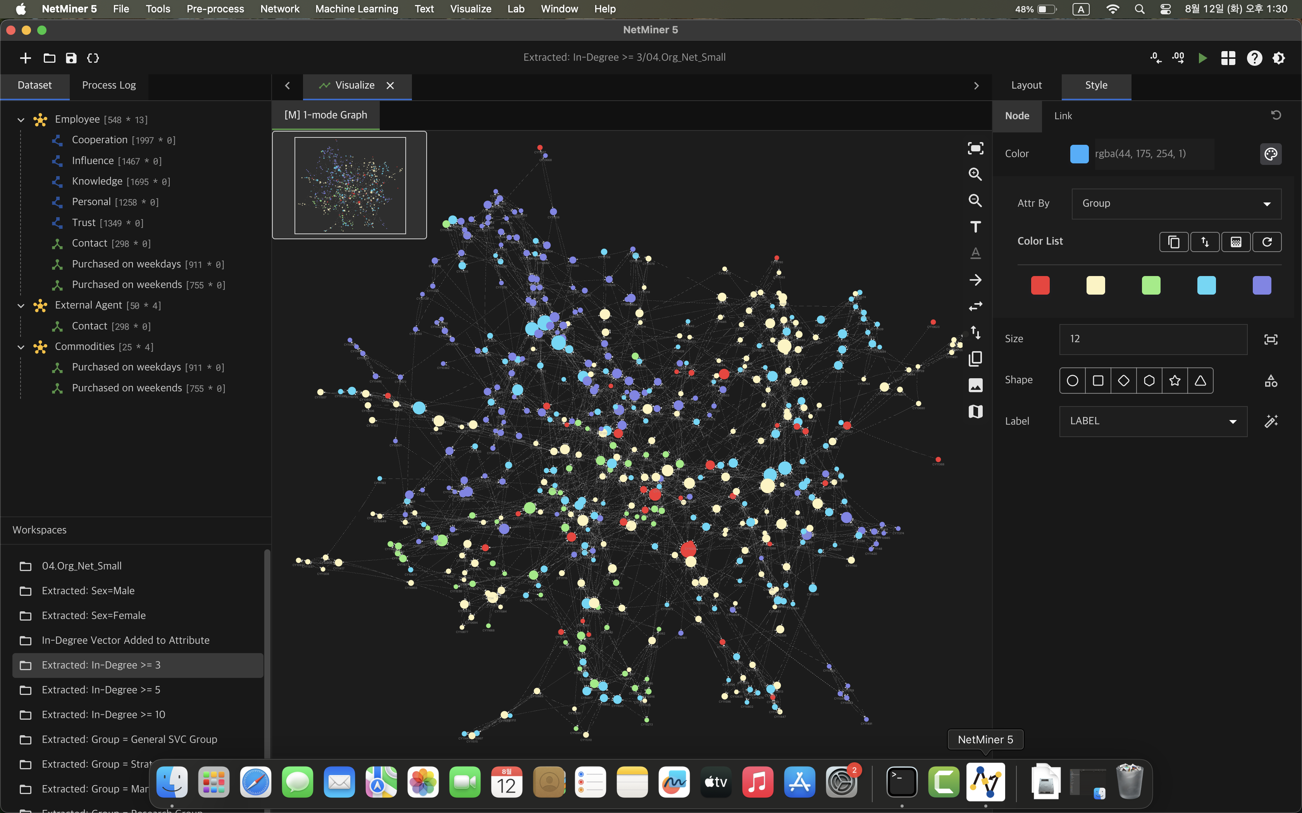Open workspace 04.Org_Net_Small
The image size is (1302, 813).
pos(138,566)
